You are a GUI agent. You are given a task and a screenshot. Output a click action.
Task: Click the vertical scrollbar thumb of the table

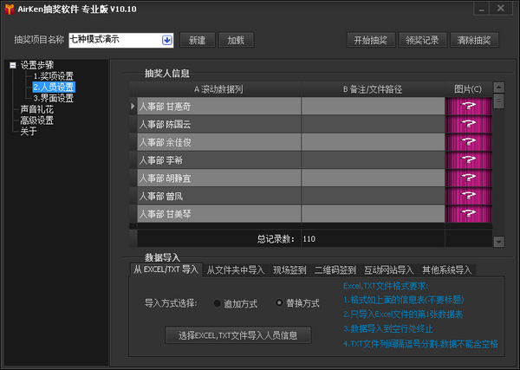(499, 101)
